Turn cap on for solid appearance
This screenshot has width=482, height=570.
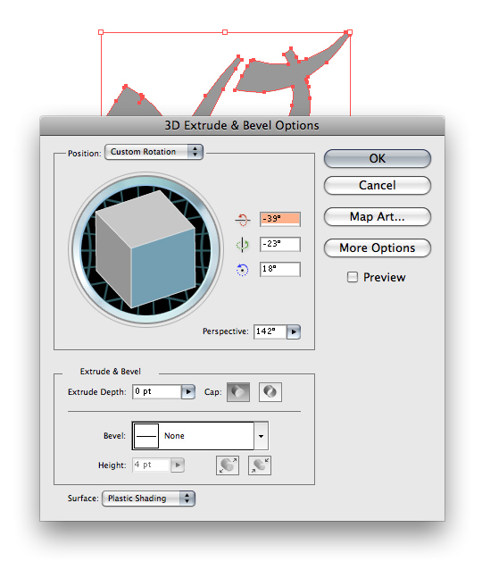coord(238,392)
